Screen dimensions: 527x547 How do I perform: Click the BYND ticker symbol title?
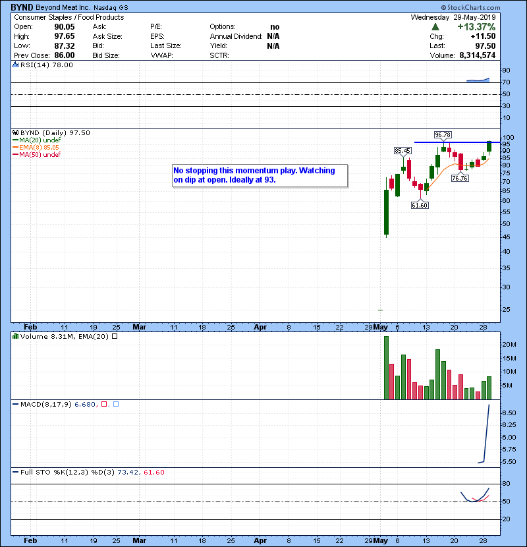[x=22, y=7]
